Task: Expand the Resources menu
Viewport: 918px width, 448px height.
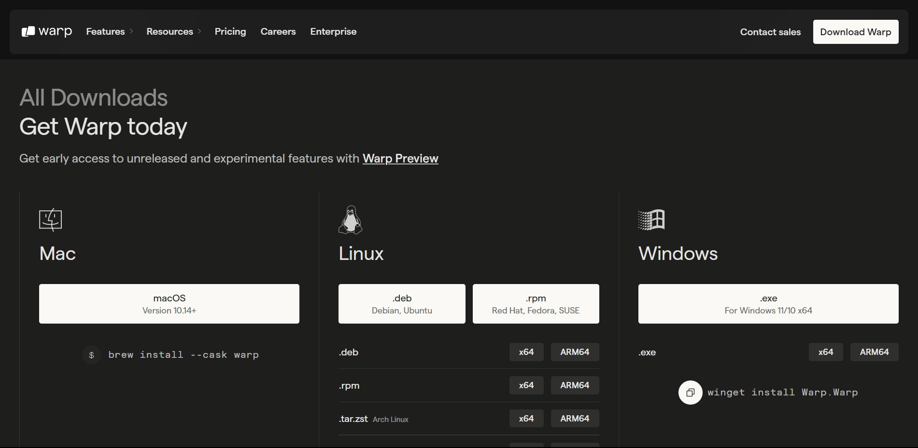Action: (174, 31)
